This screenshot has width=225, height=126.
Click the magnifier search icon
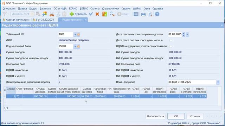click(112, 14)
